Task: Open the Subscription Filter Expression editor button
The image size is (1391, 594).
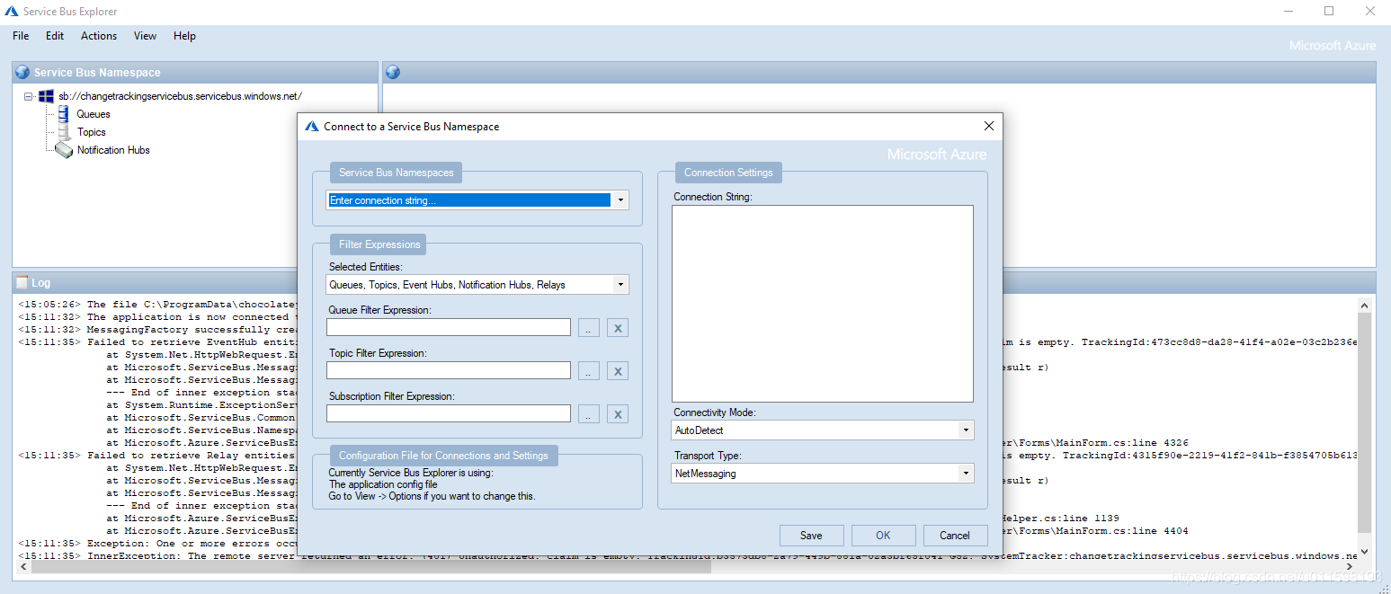Action: click(589, 414)
